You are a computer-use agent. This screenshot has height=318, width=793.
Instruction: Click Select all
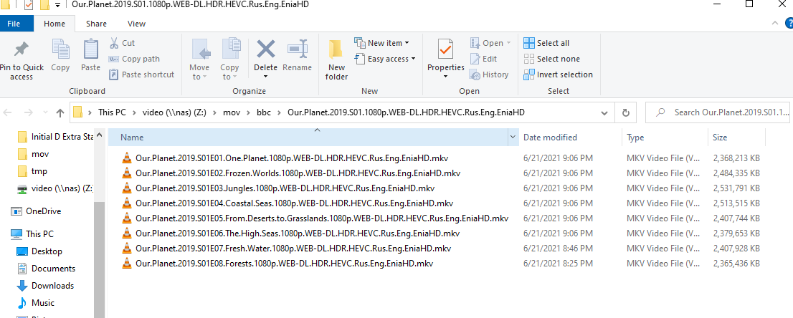coord(546,43)
